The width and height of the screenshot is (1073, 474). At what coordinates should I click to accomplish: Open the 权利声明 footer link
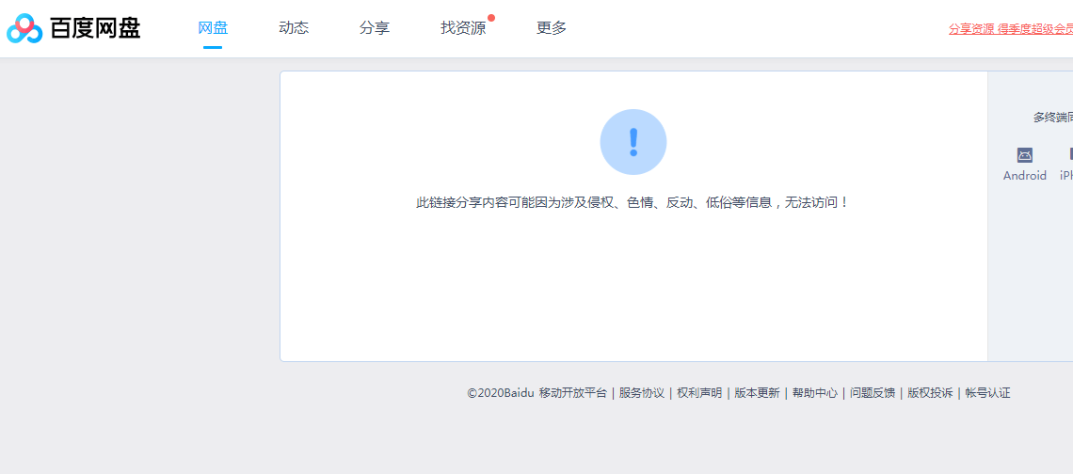coord(699,393)
